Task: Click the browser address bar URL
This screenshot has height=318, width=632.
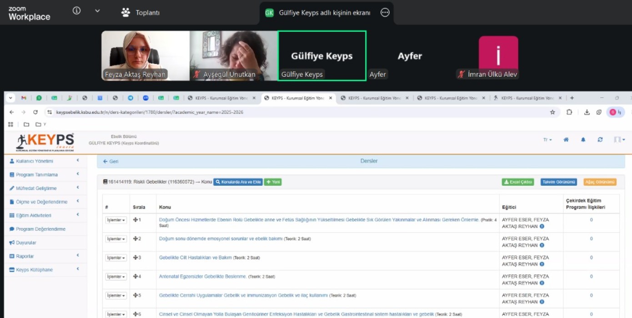Action: click(150, 112)
